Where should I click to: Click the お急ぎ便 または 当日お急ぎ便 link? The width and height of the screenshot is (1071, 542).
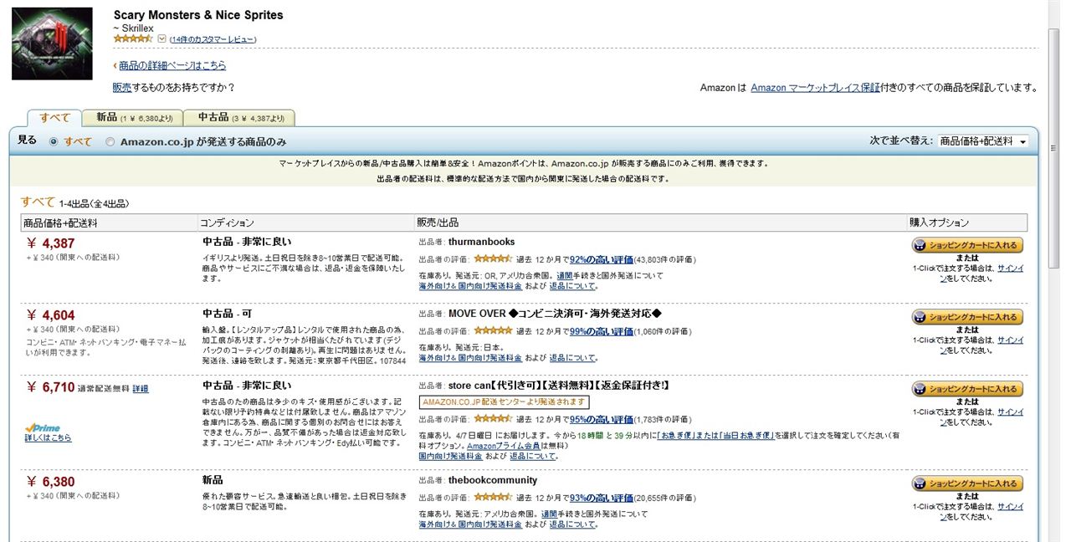click(x=715, y=436)
